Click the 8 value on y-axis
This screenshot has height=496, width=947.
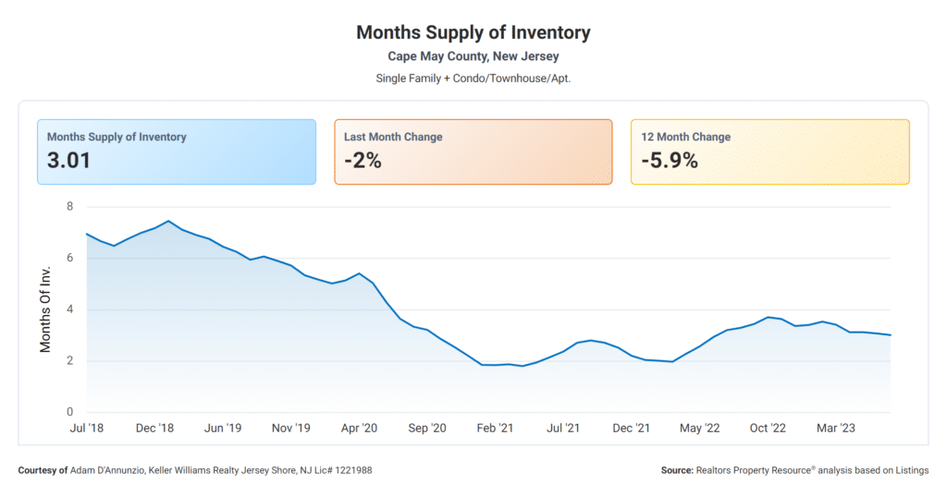pyautogui.click(x=69, y=206)
